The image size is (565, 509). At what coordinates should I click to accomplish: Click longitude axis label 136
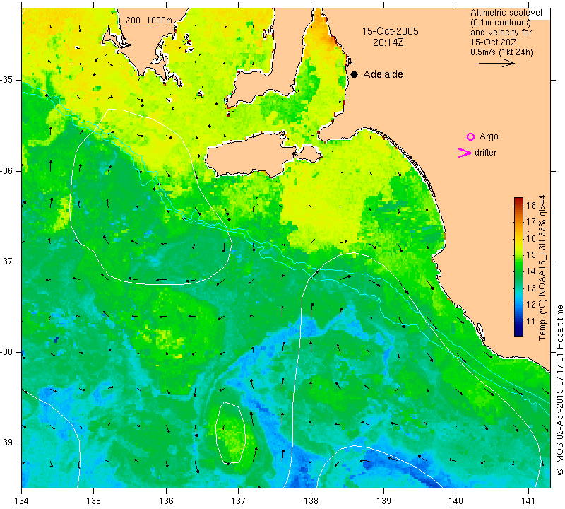166,501
